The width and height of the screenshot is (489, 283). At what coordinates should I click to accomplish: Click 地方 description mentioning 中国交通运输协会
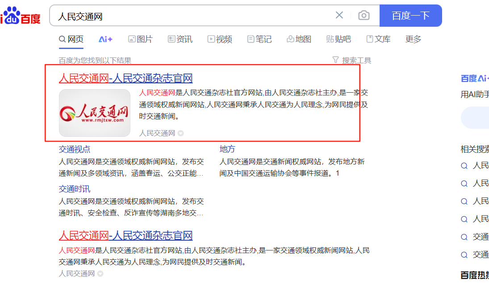coord(292,168)
